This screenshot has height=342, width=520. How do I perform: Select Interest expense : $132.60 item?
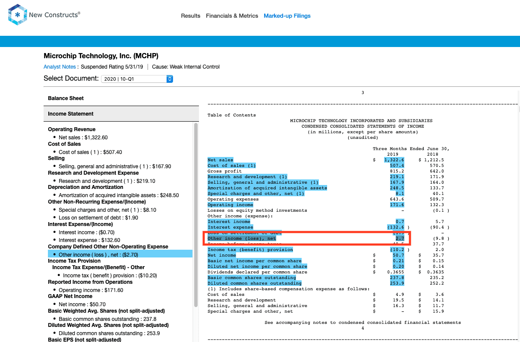pos(89,240)
